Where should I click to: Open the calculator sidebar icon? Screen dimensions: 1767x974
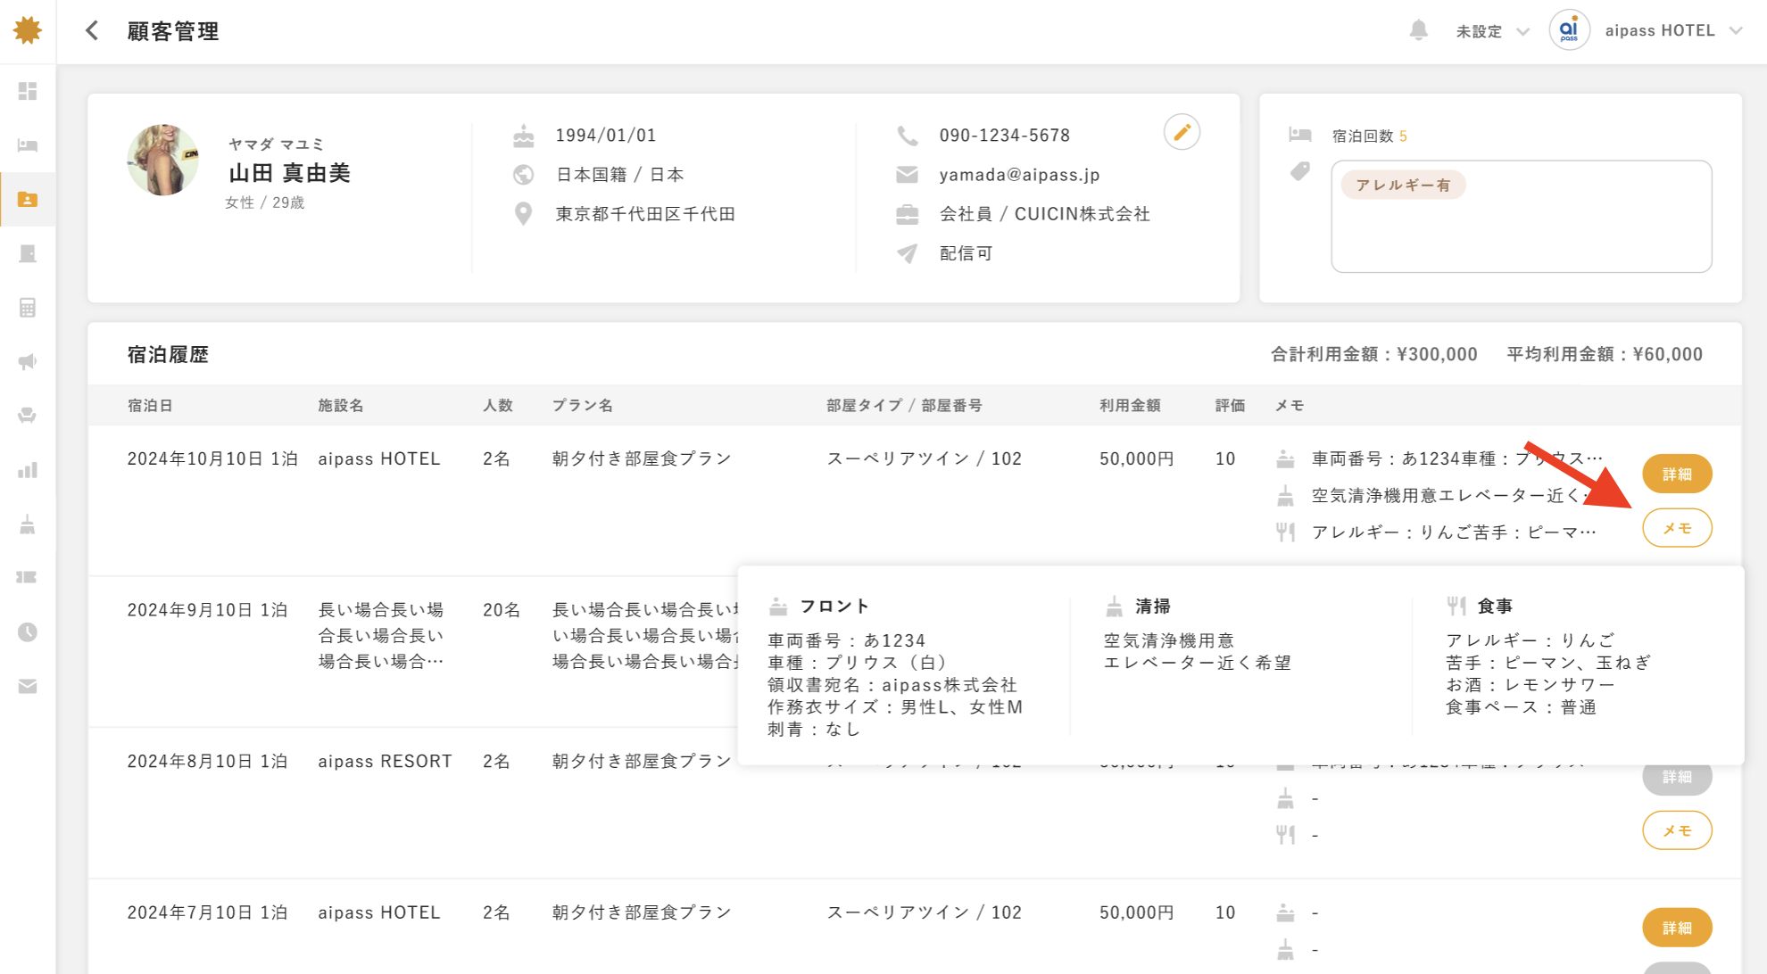(x=28, y=308)
